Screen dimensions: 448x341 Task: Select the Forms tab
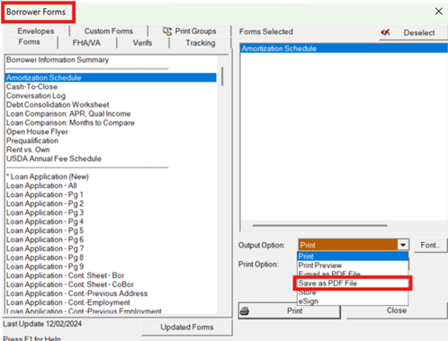tap(30, 42)
